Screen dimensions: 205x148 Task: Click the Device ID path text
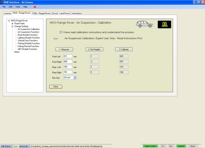point(66,146)
